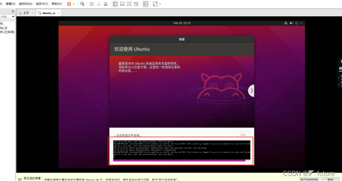The width and height of the screenshot is (342, 181).
Task: Open the snapshot manager icon
Action: pos(105,4)
